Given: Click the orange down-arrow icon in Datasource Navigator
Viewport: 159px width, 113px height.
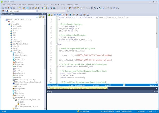Looking at the screenshot, I should (x=44, y=17).
